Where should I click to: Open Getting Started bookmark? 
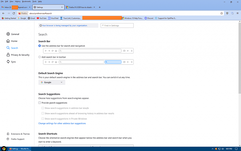[x=9, y=18]
